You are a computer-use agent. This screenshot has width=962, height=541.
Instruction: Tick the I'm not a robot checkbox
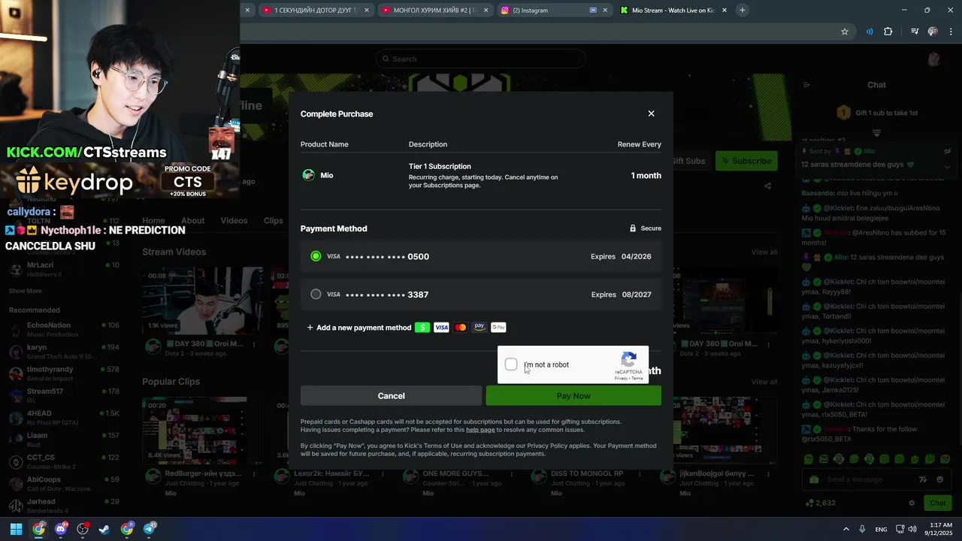(x=511, y=364)
